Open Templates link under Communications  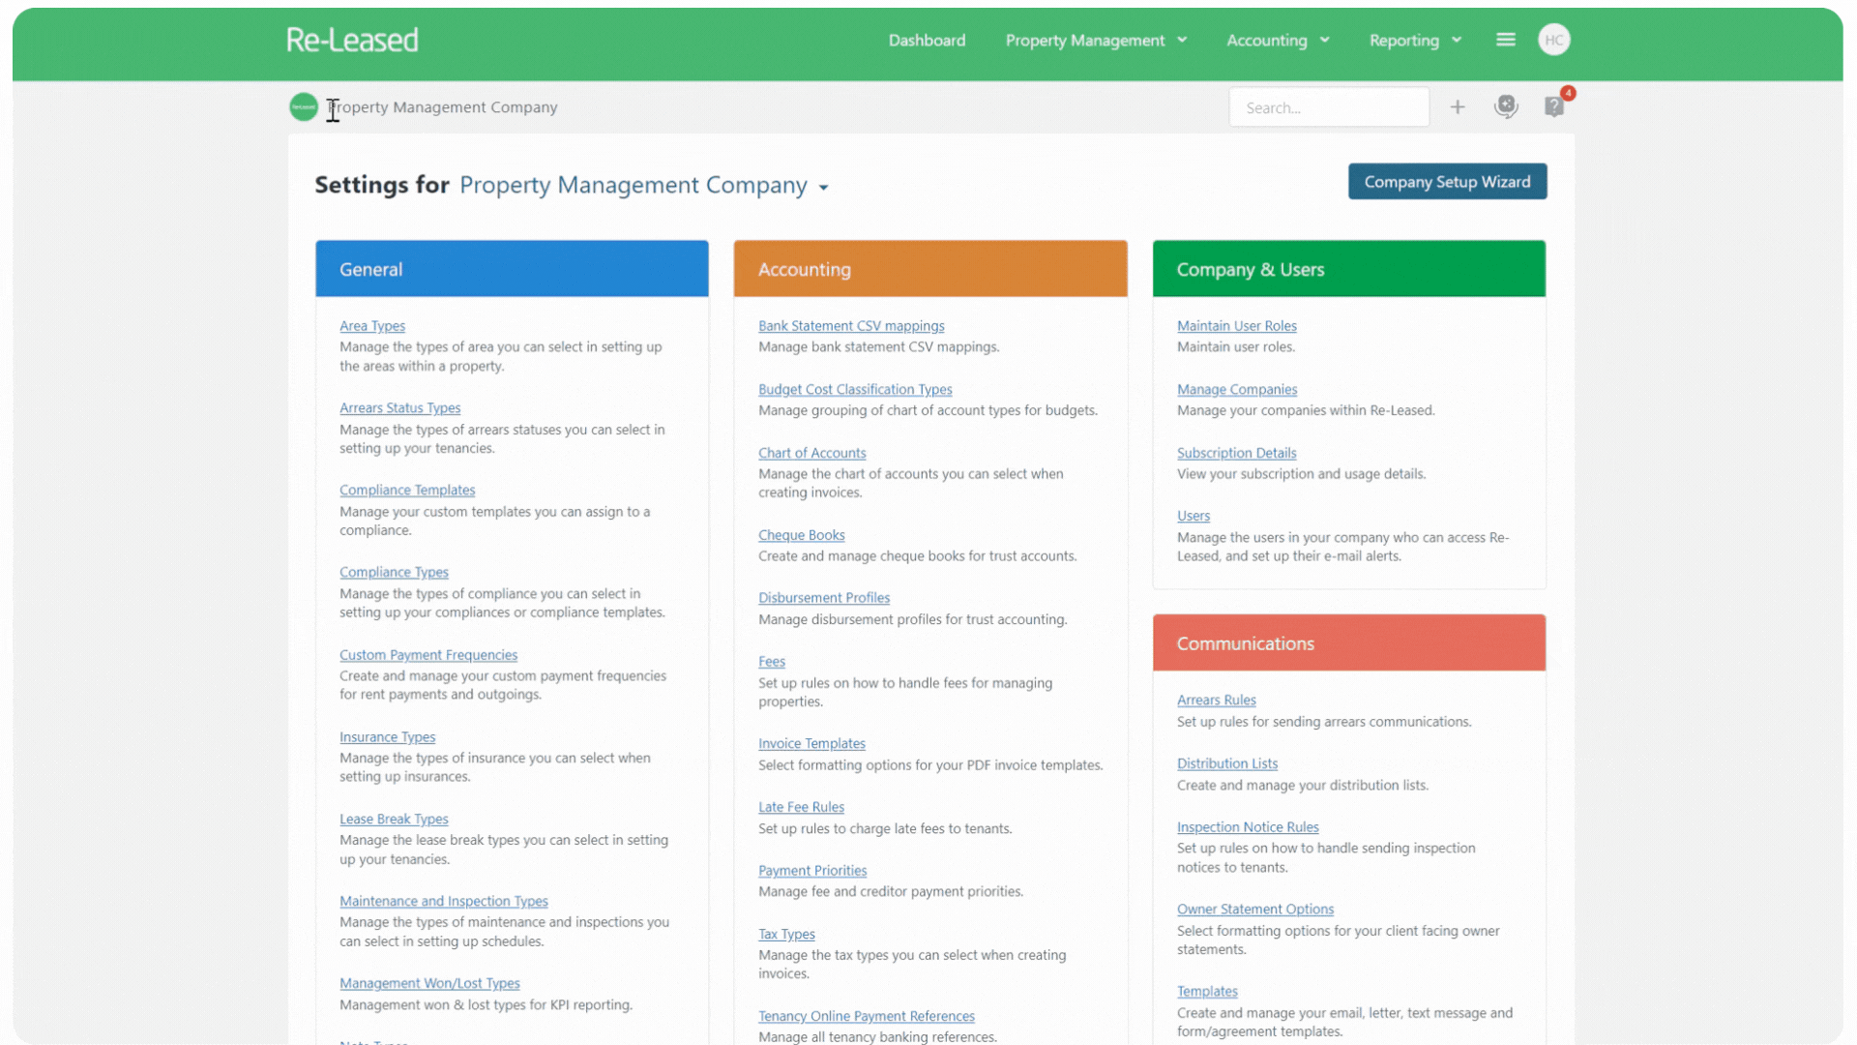click(1207, 992)
